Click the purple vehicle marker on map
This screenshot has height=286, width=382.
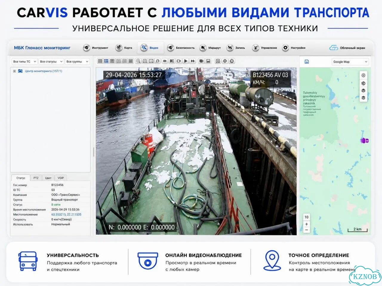click(364, 140)
